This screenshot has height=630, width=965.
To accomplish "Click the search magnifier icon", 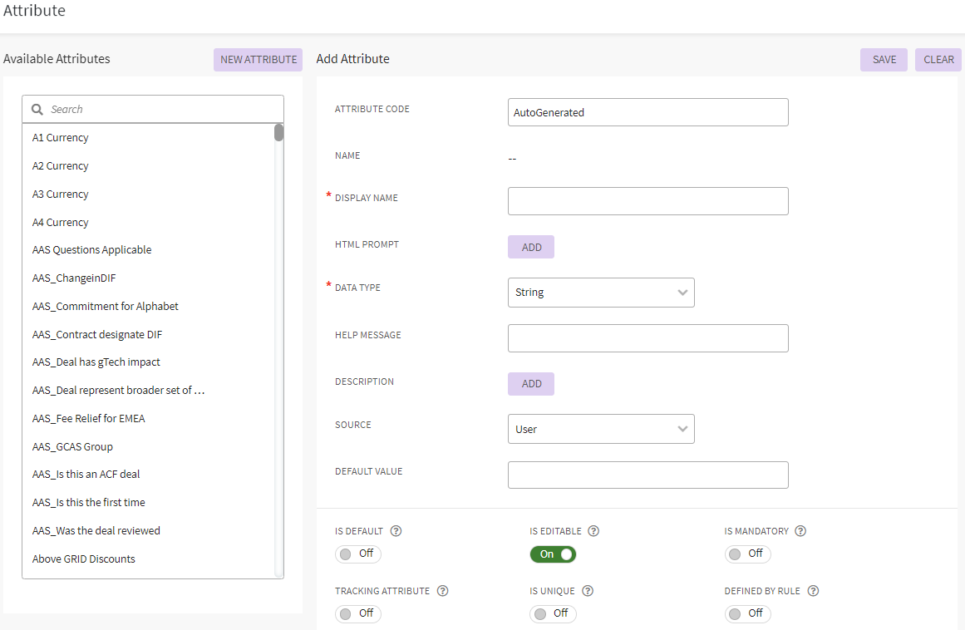I will click(x=37, y=109).
